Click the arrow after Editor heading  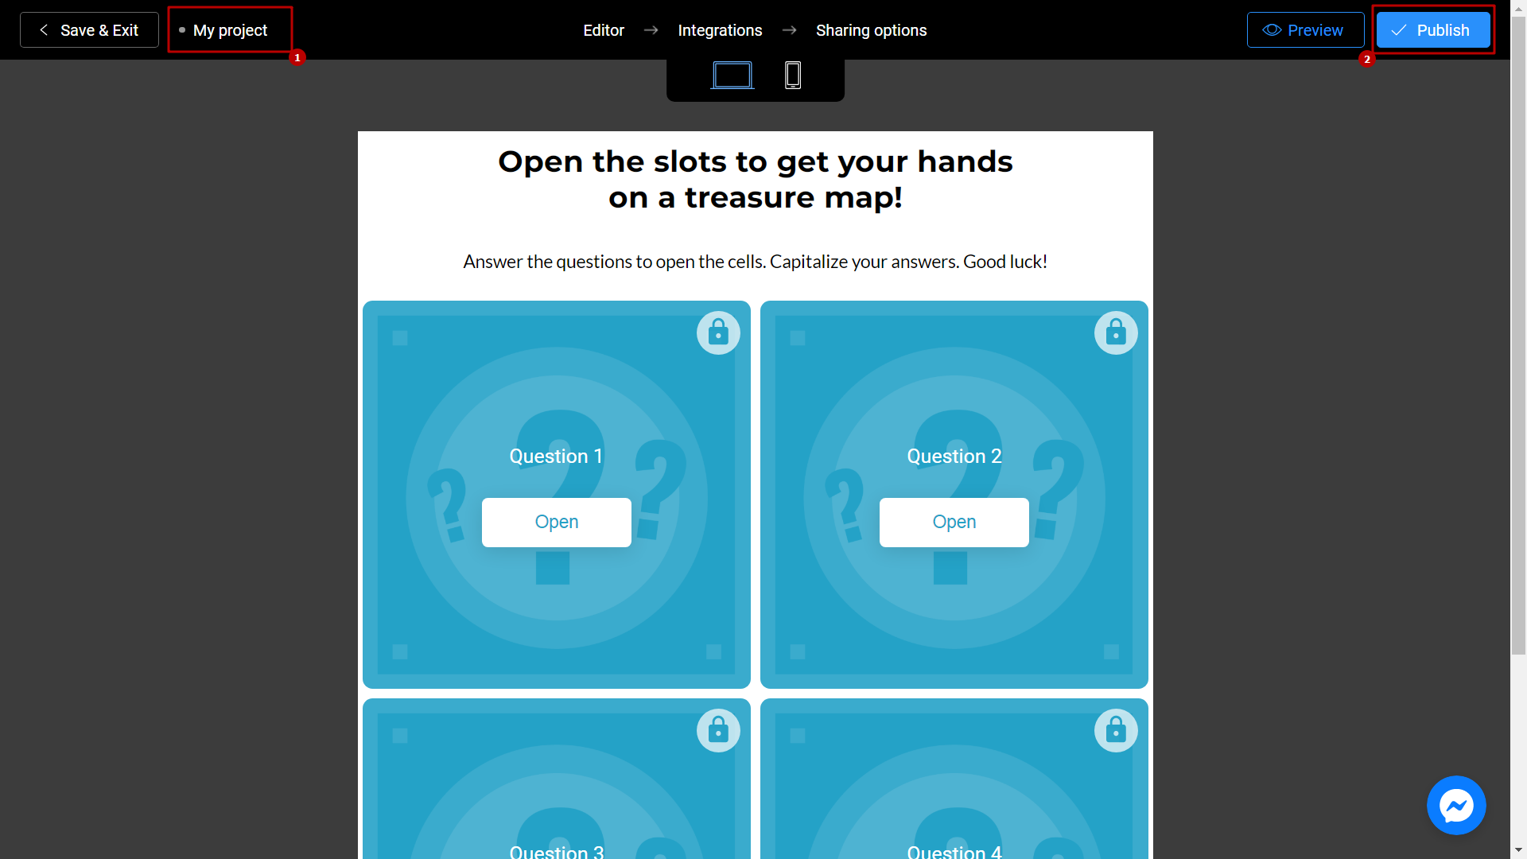pyautogui.click(x=652, y=30)
